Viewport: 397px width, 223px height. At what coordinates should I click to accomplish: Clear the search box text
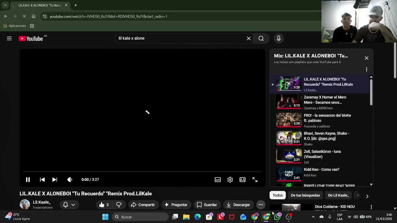click(x=249, y=38)
